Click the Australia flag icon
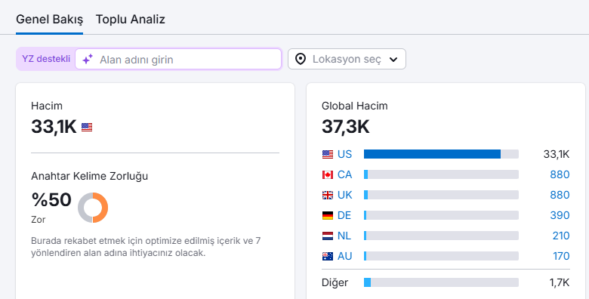589x299 pixels. [328, 256]
